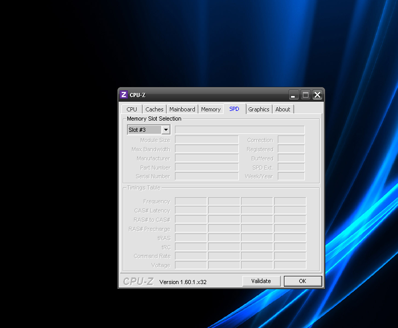The width and height of the screenshot is (398, 328).
Task: Click the Week/Year field
Action: pyautogui.click(x=291, y=176)
